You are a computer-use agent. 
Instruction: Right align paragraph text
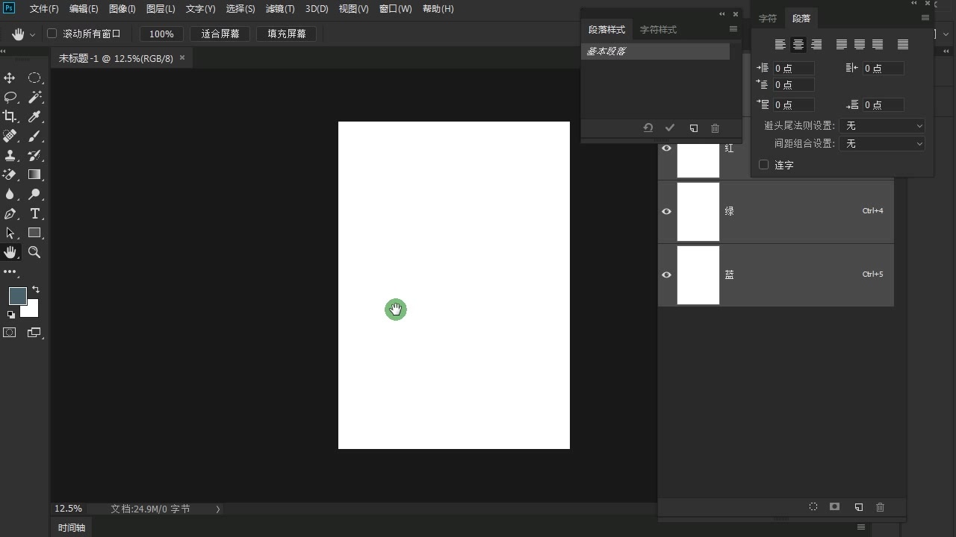pyautogui.click(x=816, y=45)
